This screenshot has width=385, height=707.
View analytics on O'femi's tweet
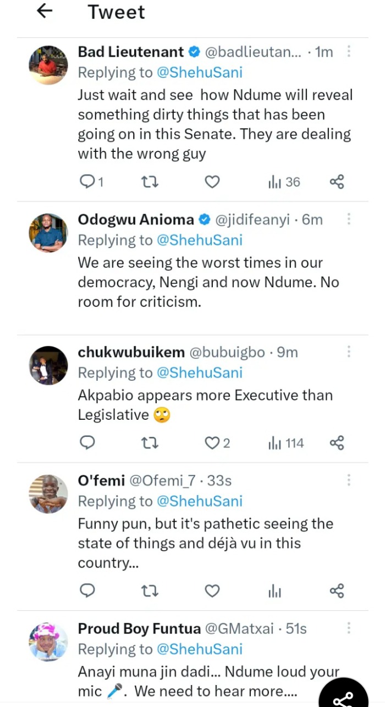275,591
